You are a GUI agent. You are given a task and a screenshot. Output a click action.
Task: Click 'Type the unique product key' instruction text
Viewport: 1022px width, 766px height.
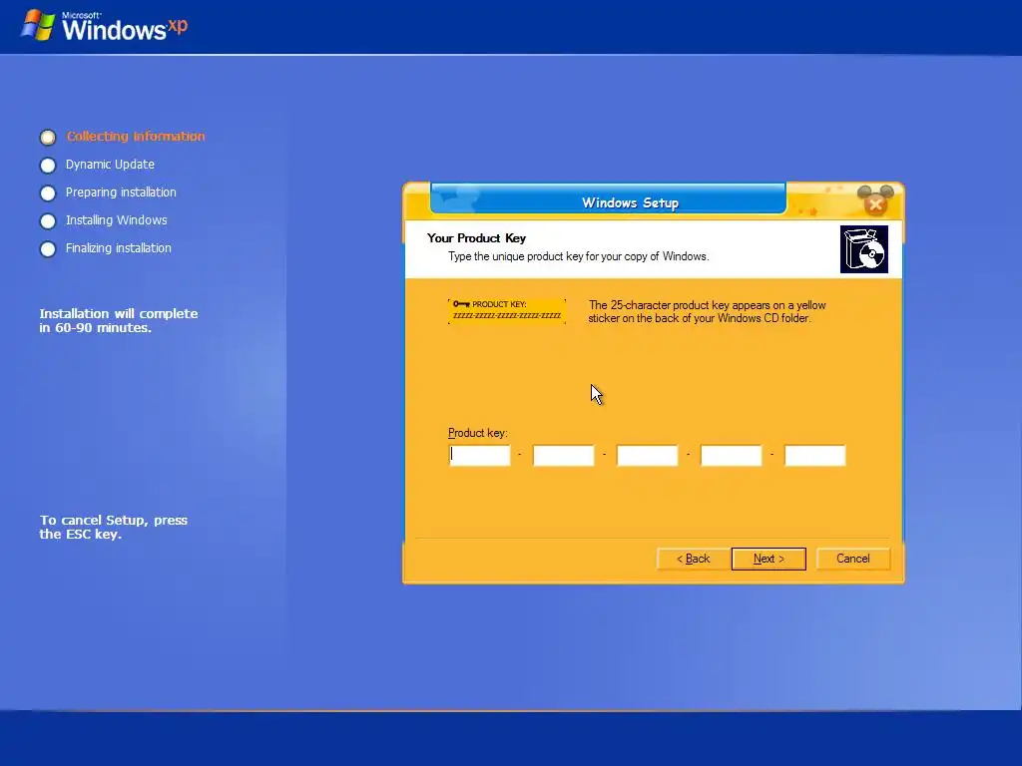pyautogui.click(x=578, y=256)
